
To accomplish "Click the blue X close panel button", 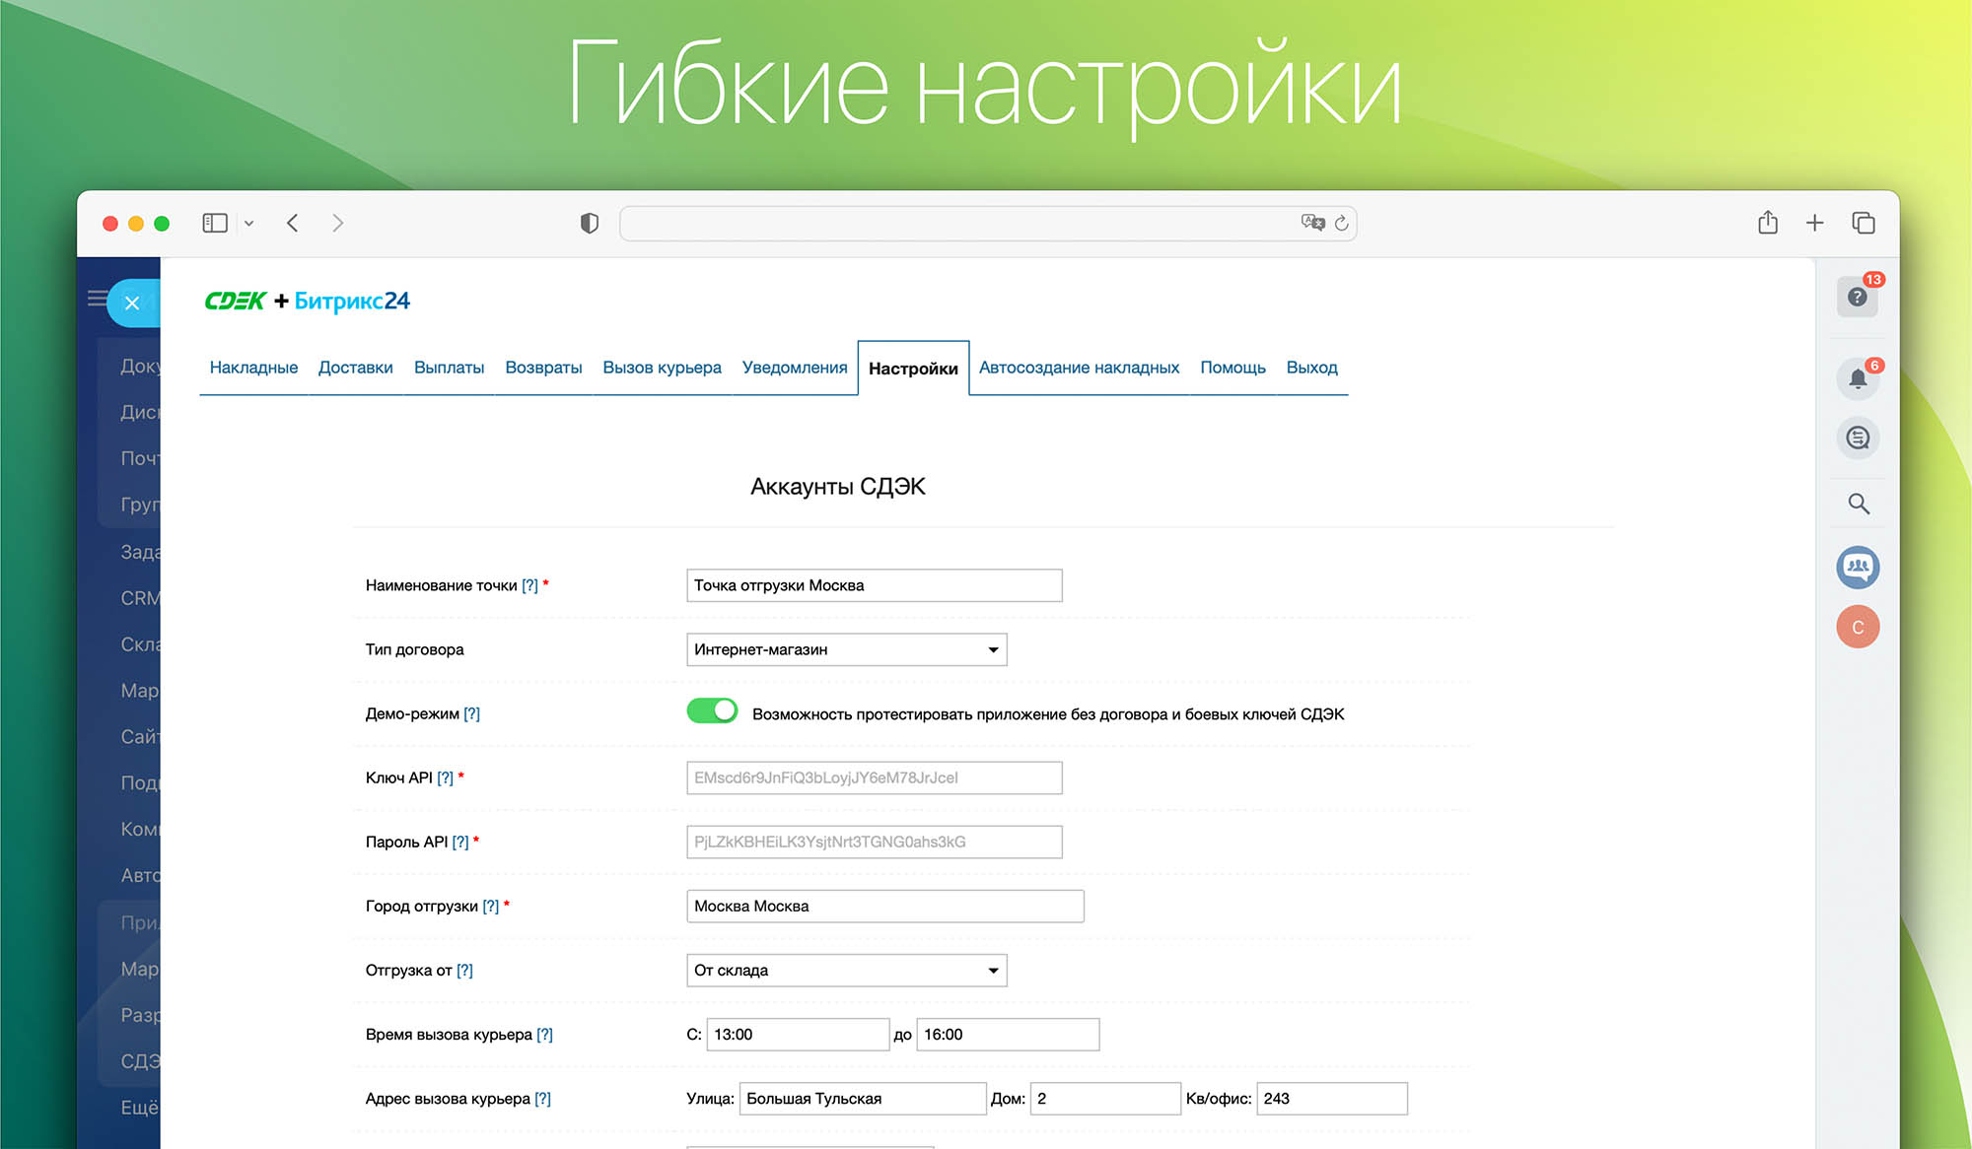I will click(x=132, y=303).
